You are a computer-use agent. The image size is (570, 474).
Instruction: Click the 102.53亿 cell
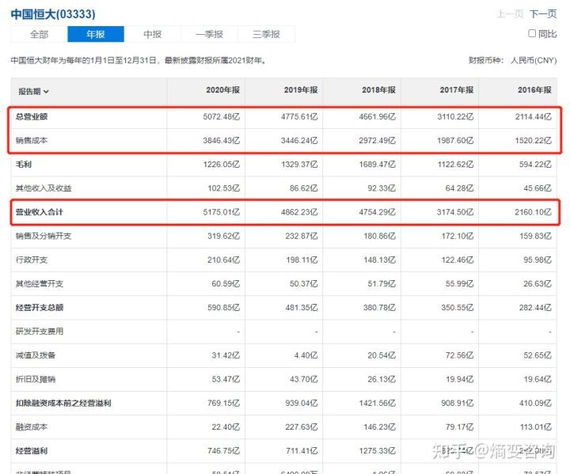click(x=223, y=188)
